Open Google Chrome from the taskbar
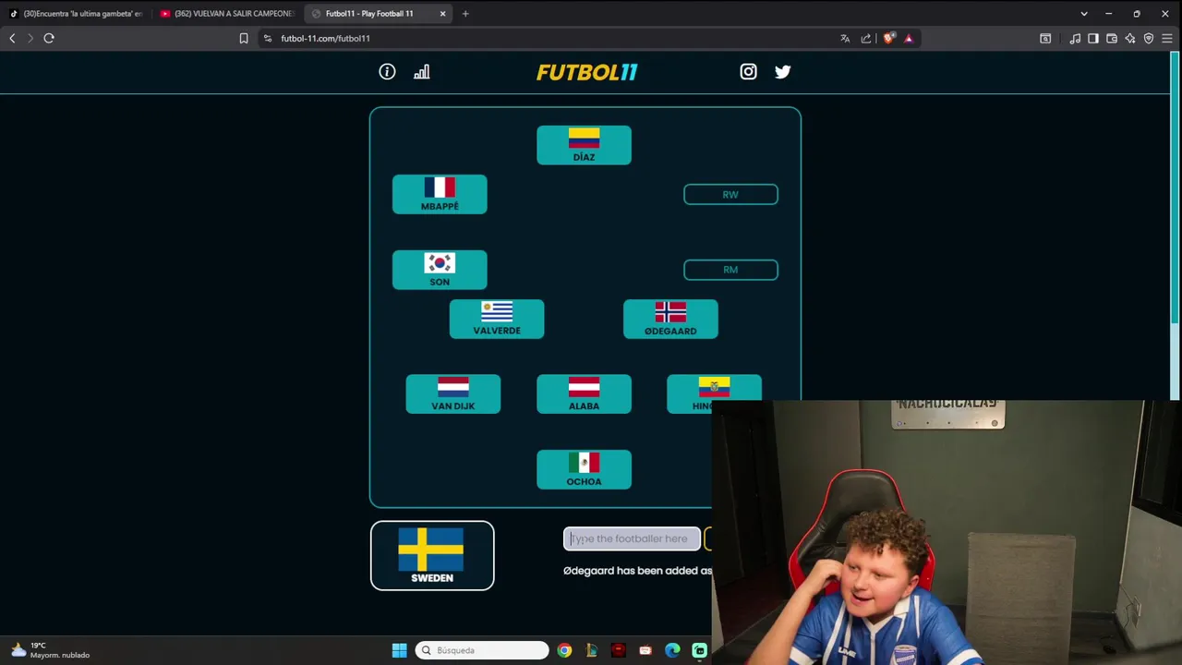 tap(564, 650)
